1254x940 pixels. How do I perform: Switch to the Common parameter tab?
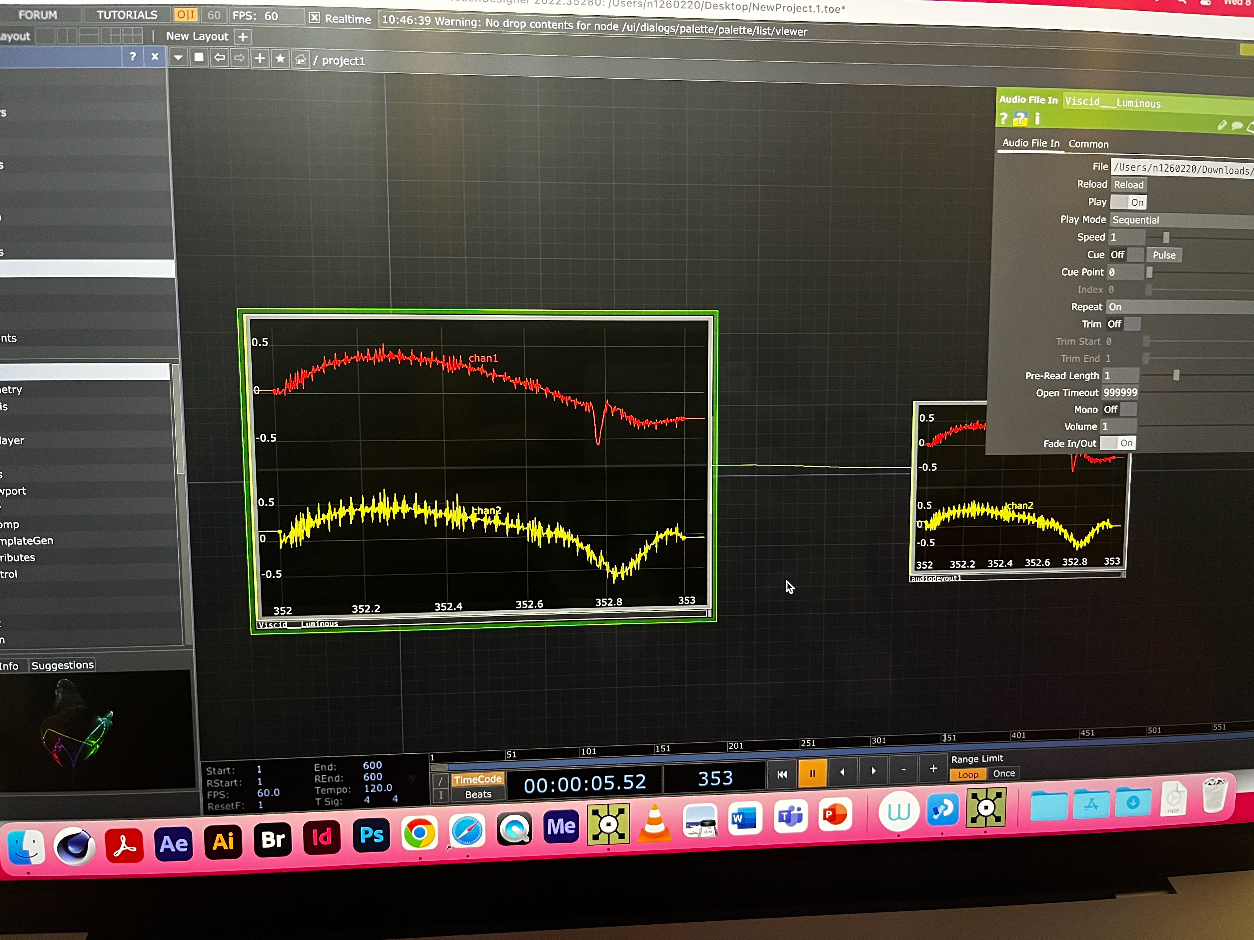(x=1088, y=144)
